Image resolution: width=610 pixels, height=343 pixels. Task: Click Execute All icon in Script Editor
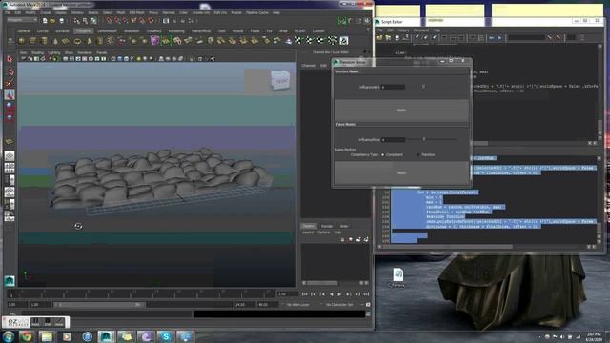coord(492,38)
